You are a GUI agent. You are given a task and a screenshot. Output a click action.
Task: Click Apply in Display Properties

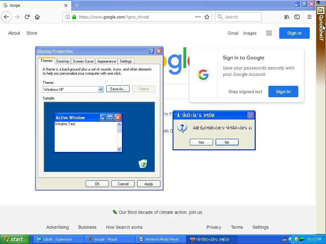tap(149, 184)
